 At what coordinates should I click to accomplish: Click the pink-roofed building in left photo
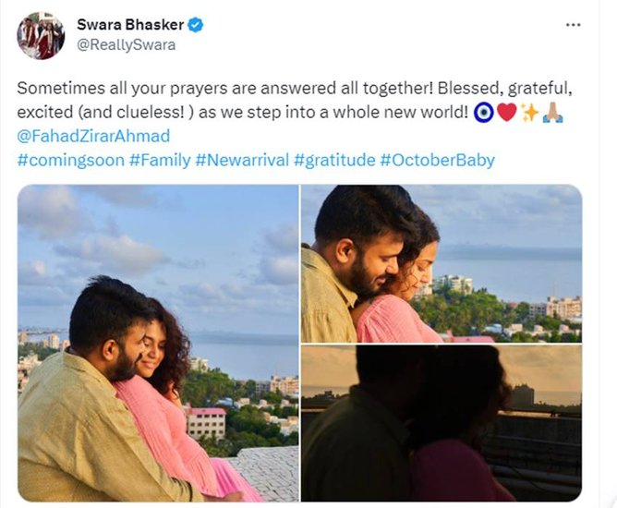[x=205, y=423]
